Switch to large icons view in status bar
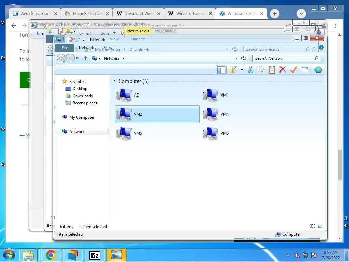 click(320, 226)
